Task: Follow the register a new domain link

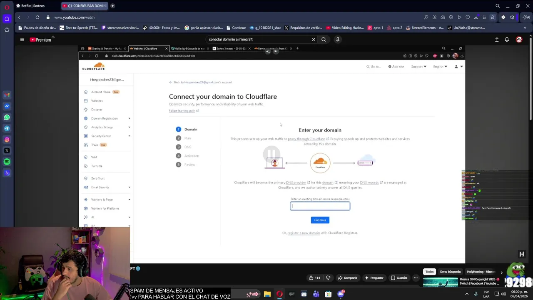Action: (304, 233)
